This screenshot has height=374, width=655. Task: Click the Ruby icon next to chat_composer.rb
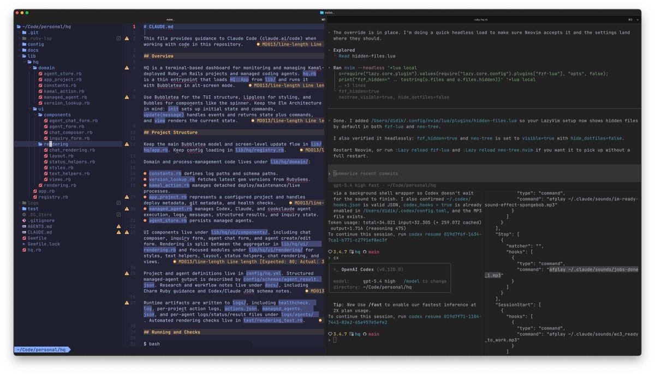[x=45, y=132]
